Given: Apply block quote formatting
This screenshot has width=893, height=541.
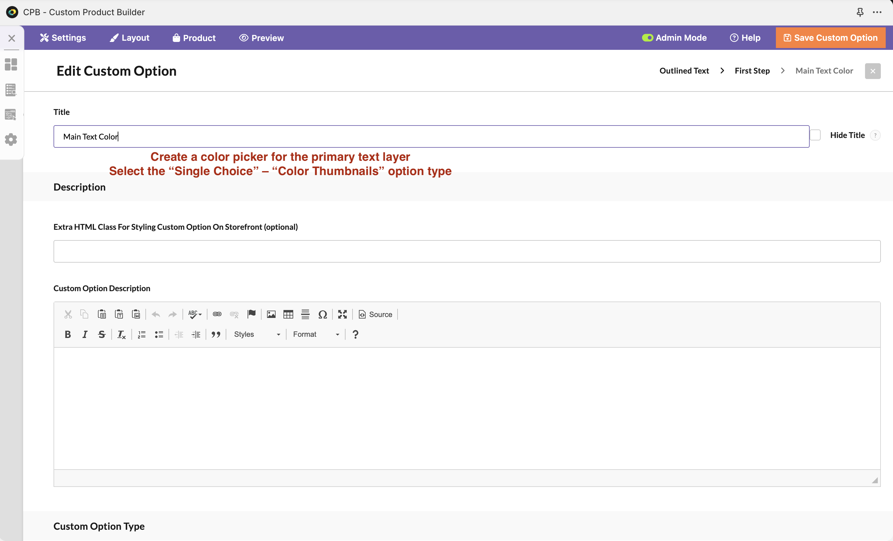Looking at the screenshot, I should [x=216, y=334].
